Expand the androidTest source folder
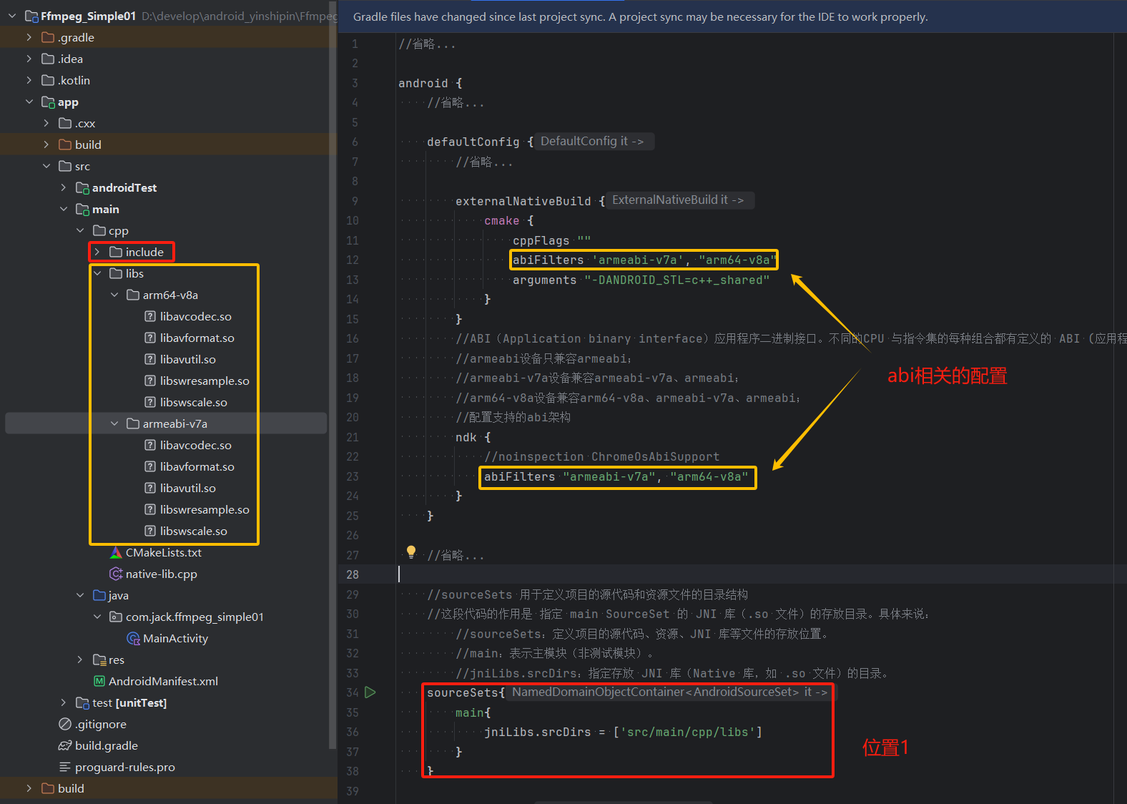 (x=64, y=188)
